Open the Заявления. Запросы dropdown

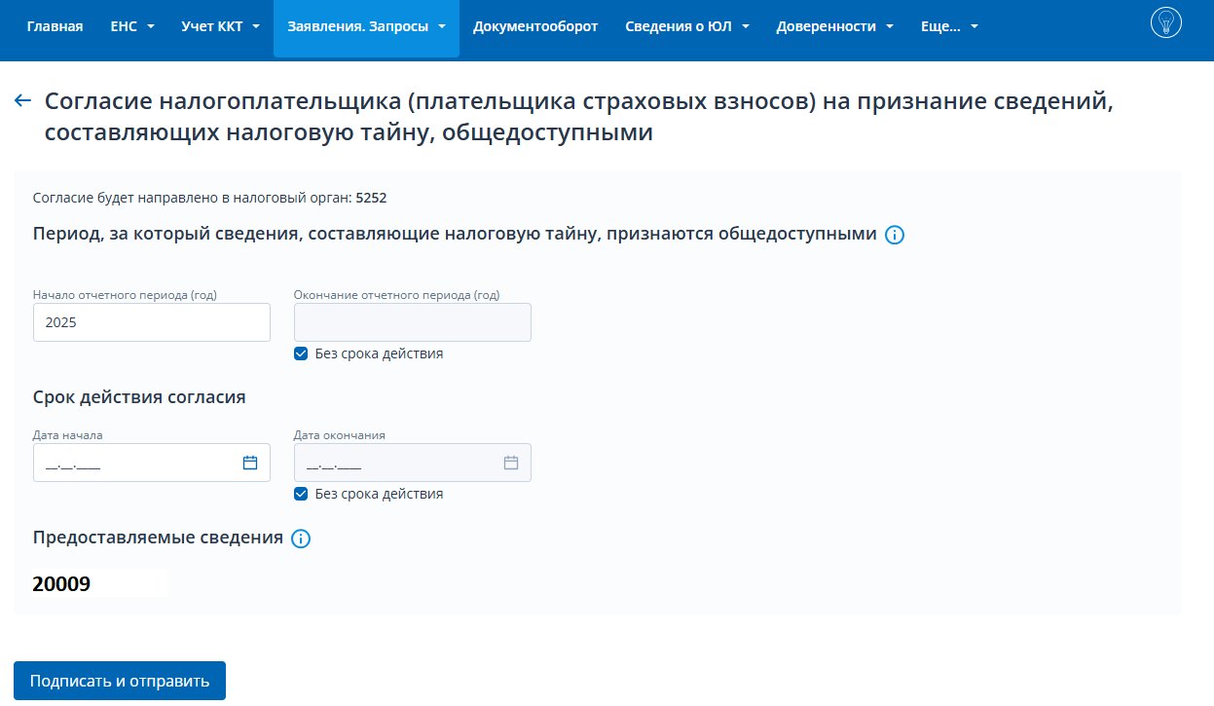pos(366,28)
